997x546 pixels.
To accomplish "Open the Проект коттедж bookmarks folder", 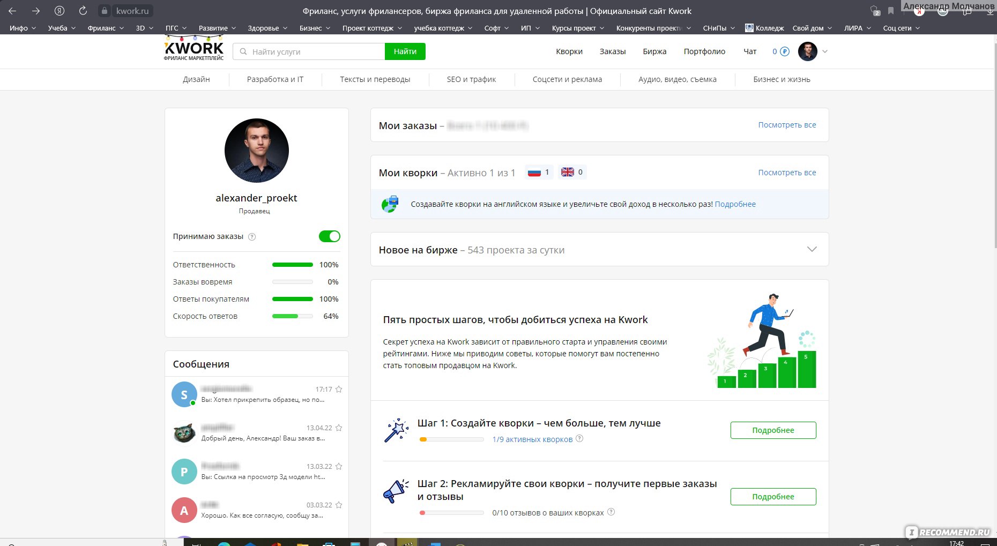I will [x=372, y=28].
